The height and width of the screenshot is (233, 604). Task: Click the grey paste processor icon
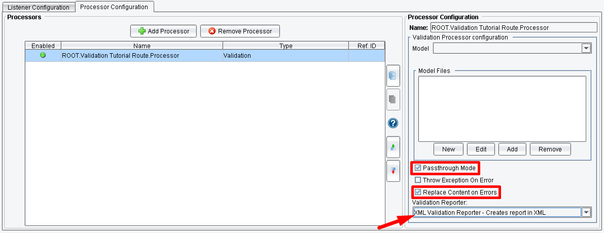click(x=393, y=99)
